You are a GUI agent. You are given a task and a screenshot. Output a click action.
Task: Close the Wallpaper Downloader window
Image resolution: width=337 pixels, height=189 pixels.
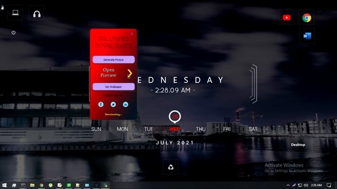[x=132, y=34]
